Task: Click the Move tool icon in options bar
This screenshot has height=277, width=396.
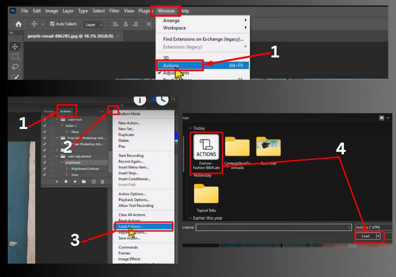Action: click(x=34, y=24)
